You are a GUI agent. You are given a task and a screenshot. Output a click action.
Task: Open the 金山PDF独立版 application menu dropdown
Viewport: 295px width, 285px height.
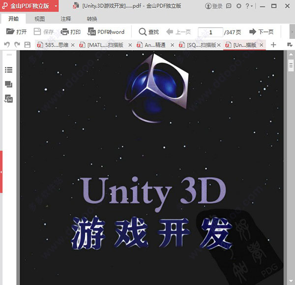[x=56, y=6]
